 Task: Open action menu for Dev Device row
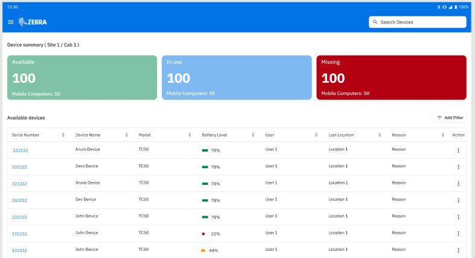click(458, 200)
